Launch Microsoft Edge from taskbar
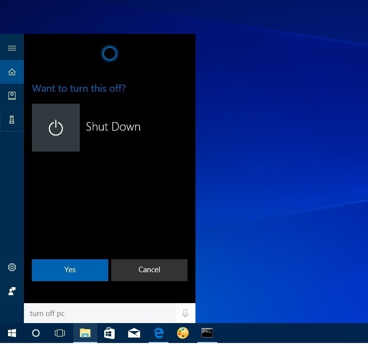The height and width of the screenshot is (344, 368). coord(159,333)
